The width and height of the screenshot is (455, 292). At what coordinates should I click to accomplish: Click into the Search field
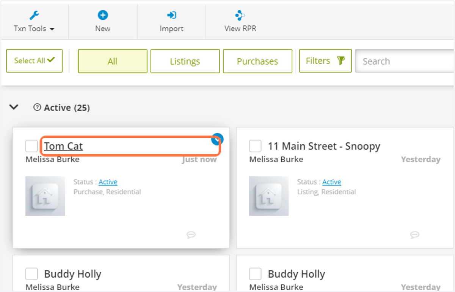(x=405, y=61)
